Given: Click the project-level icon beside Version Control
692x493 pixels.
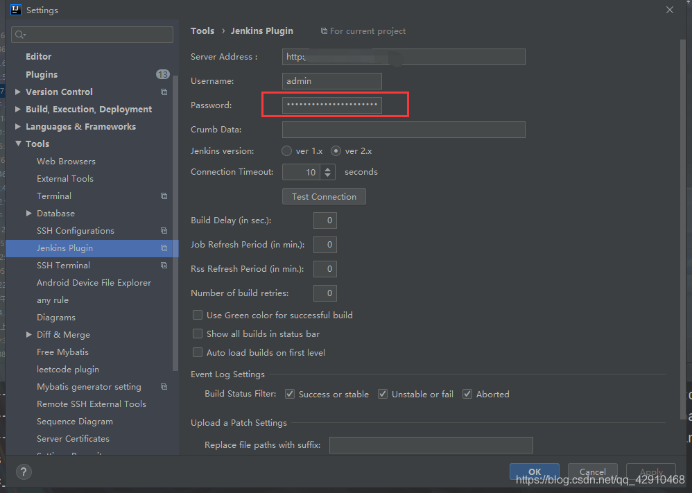Looking at the screenshot, I should (164, 92).
